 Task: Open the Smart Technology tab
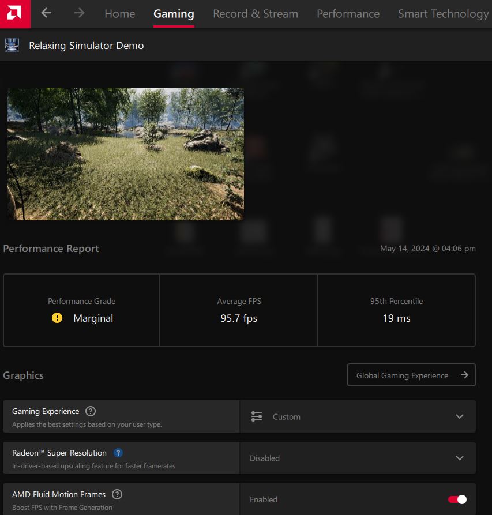click(x=444, y=14)
